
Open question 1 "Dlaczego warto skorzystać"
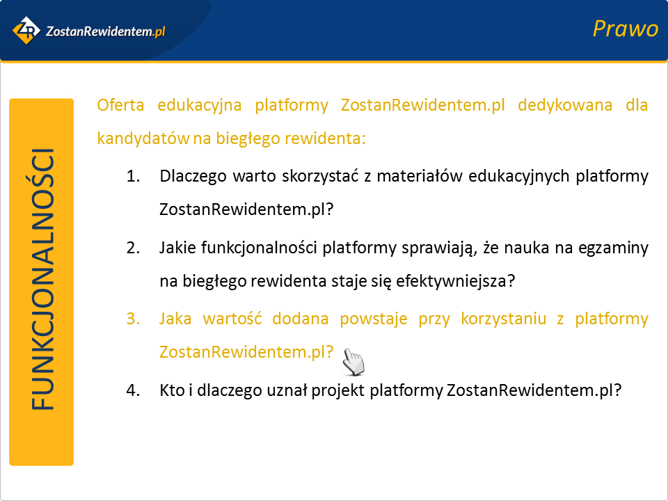pyautogui.click(x=404, y=176)
